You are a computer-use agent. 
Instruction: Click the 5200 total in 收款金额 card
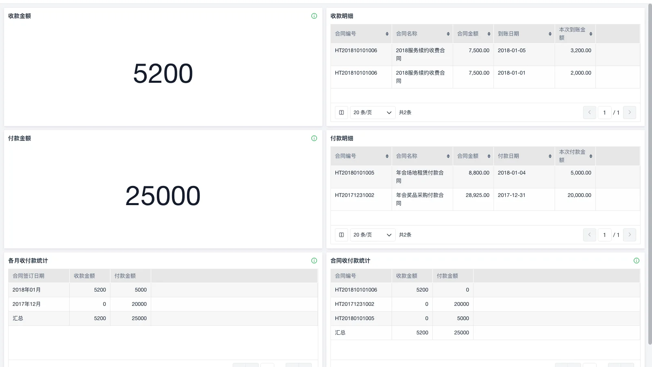(163, 73)
